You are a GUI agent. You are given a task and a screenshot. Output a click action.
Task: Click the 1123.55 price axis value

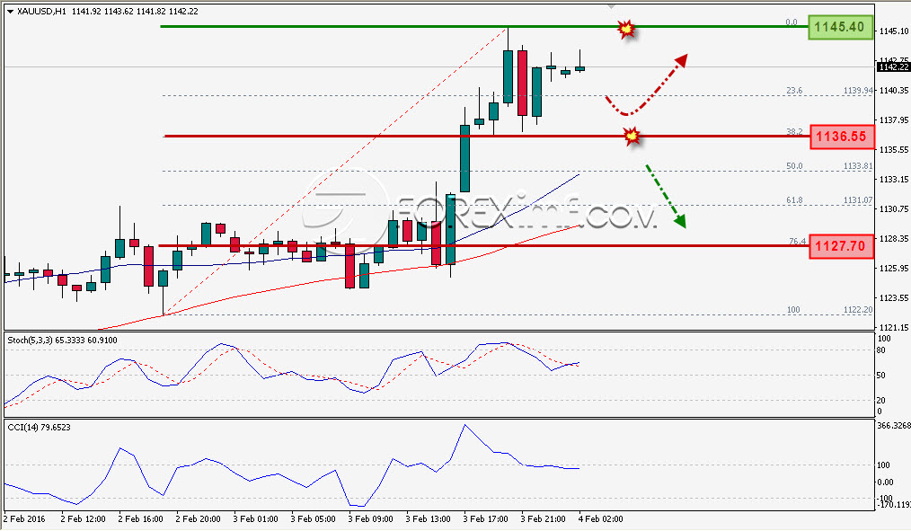[x=894, y=298]
